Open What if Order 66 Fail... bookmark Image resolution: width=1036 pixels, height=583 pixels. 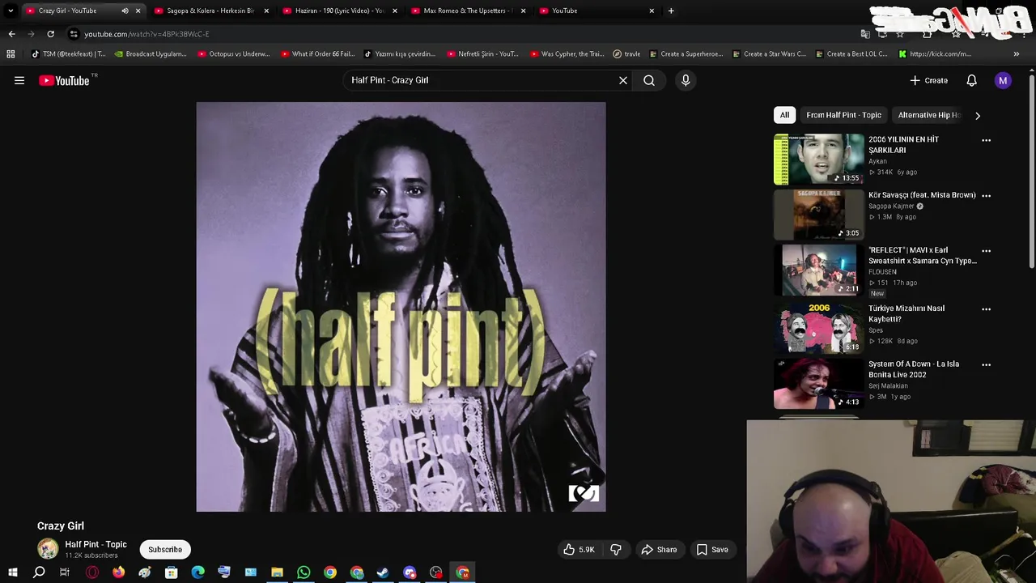pos(317,54)
